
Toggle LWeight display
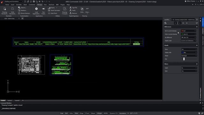[x=99, y=113]
